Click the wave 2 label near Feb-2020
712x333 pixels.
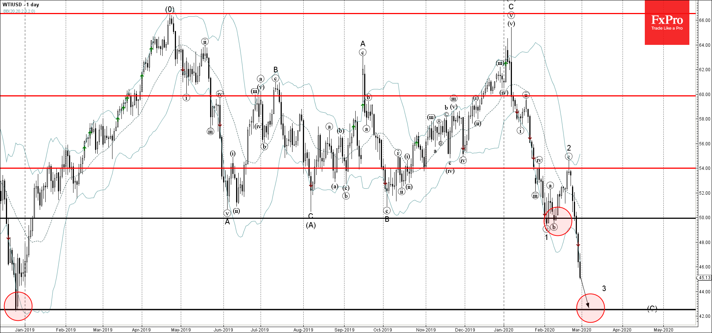pyautogui.click(x=569, y=148)
